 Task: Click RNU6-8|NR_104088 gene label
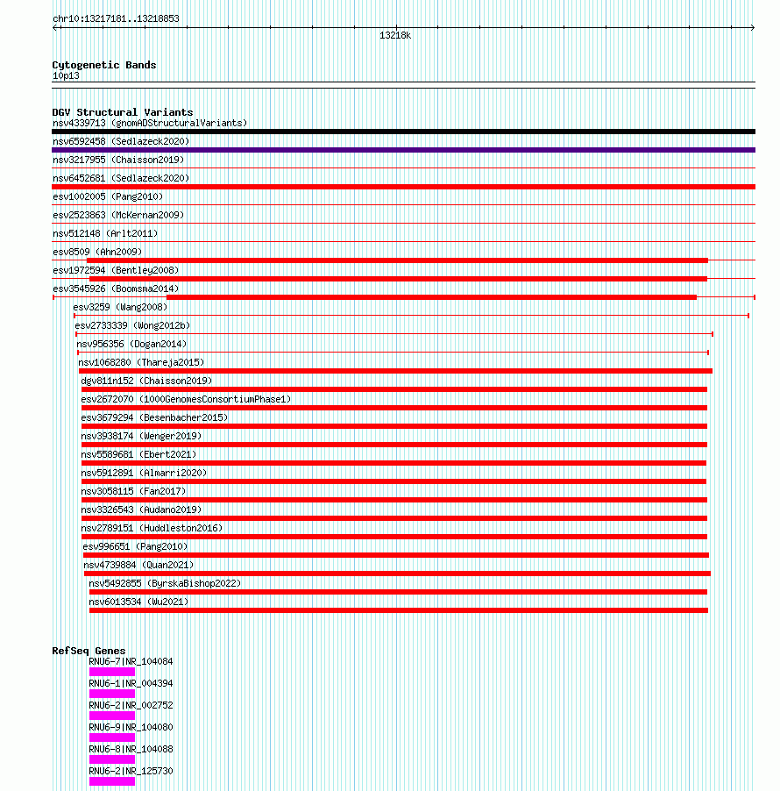coord(131,749)
